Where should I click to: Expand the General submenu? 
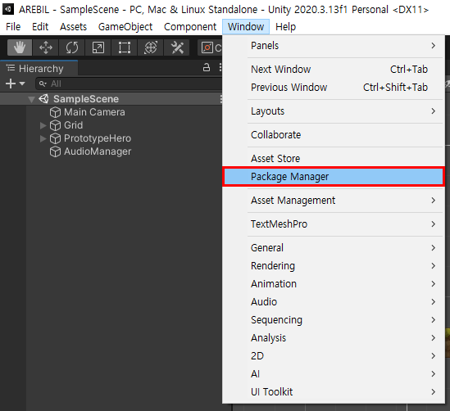click(334, 247)
